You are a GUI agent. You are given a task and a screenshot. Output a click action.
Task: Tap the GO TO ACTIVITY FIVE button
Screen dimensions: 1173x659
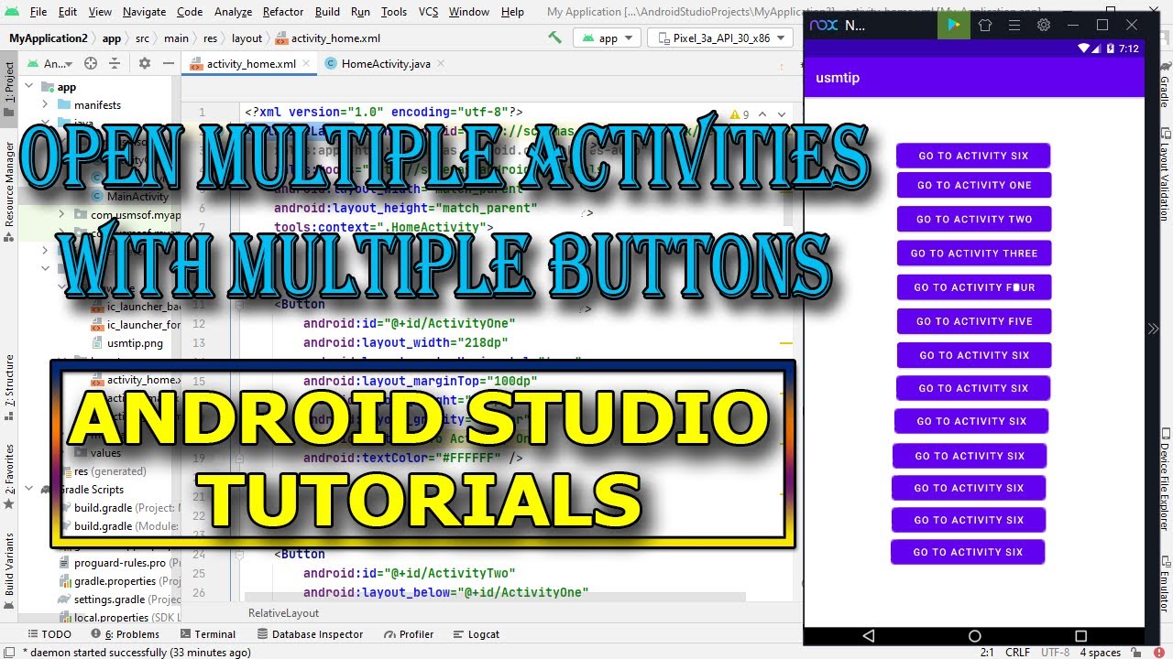(974, 321)
